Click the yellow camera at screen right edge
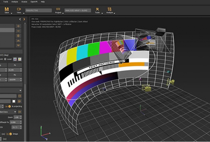Image resolution: width=210 pixels, height=142 pixels. click(171, 82)
